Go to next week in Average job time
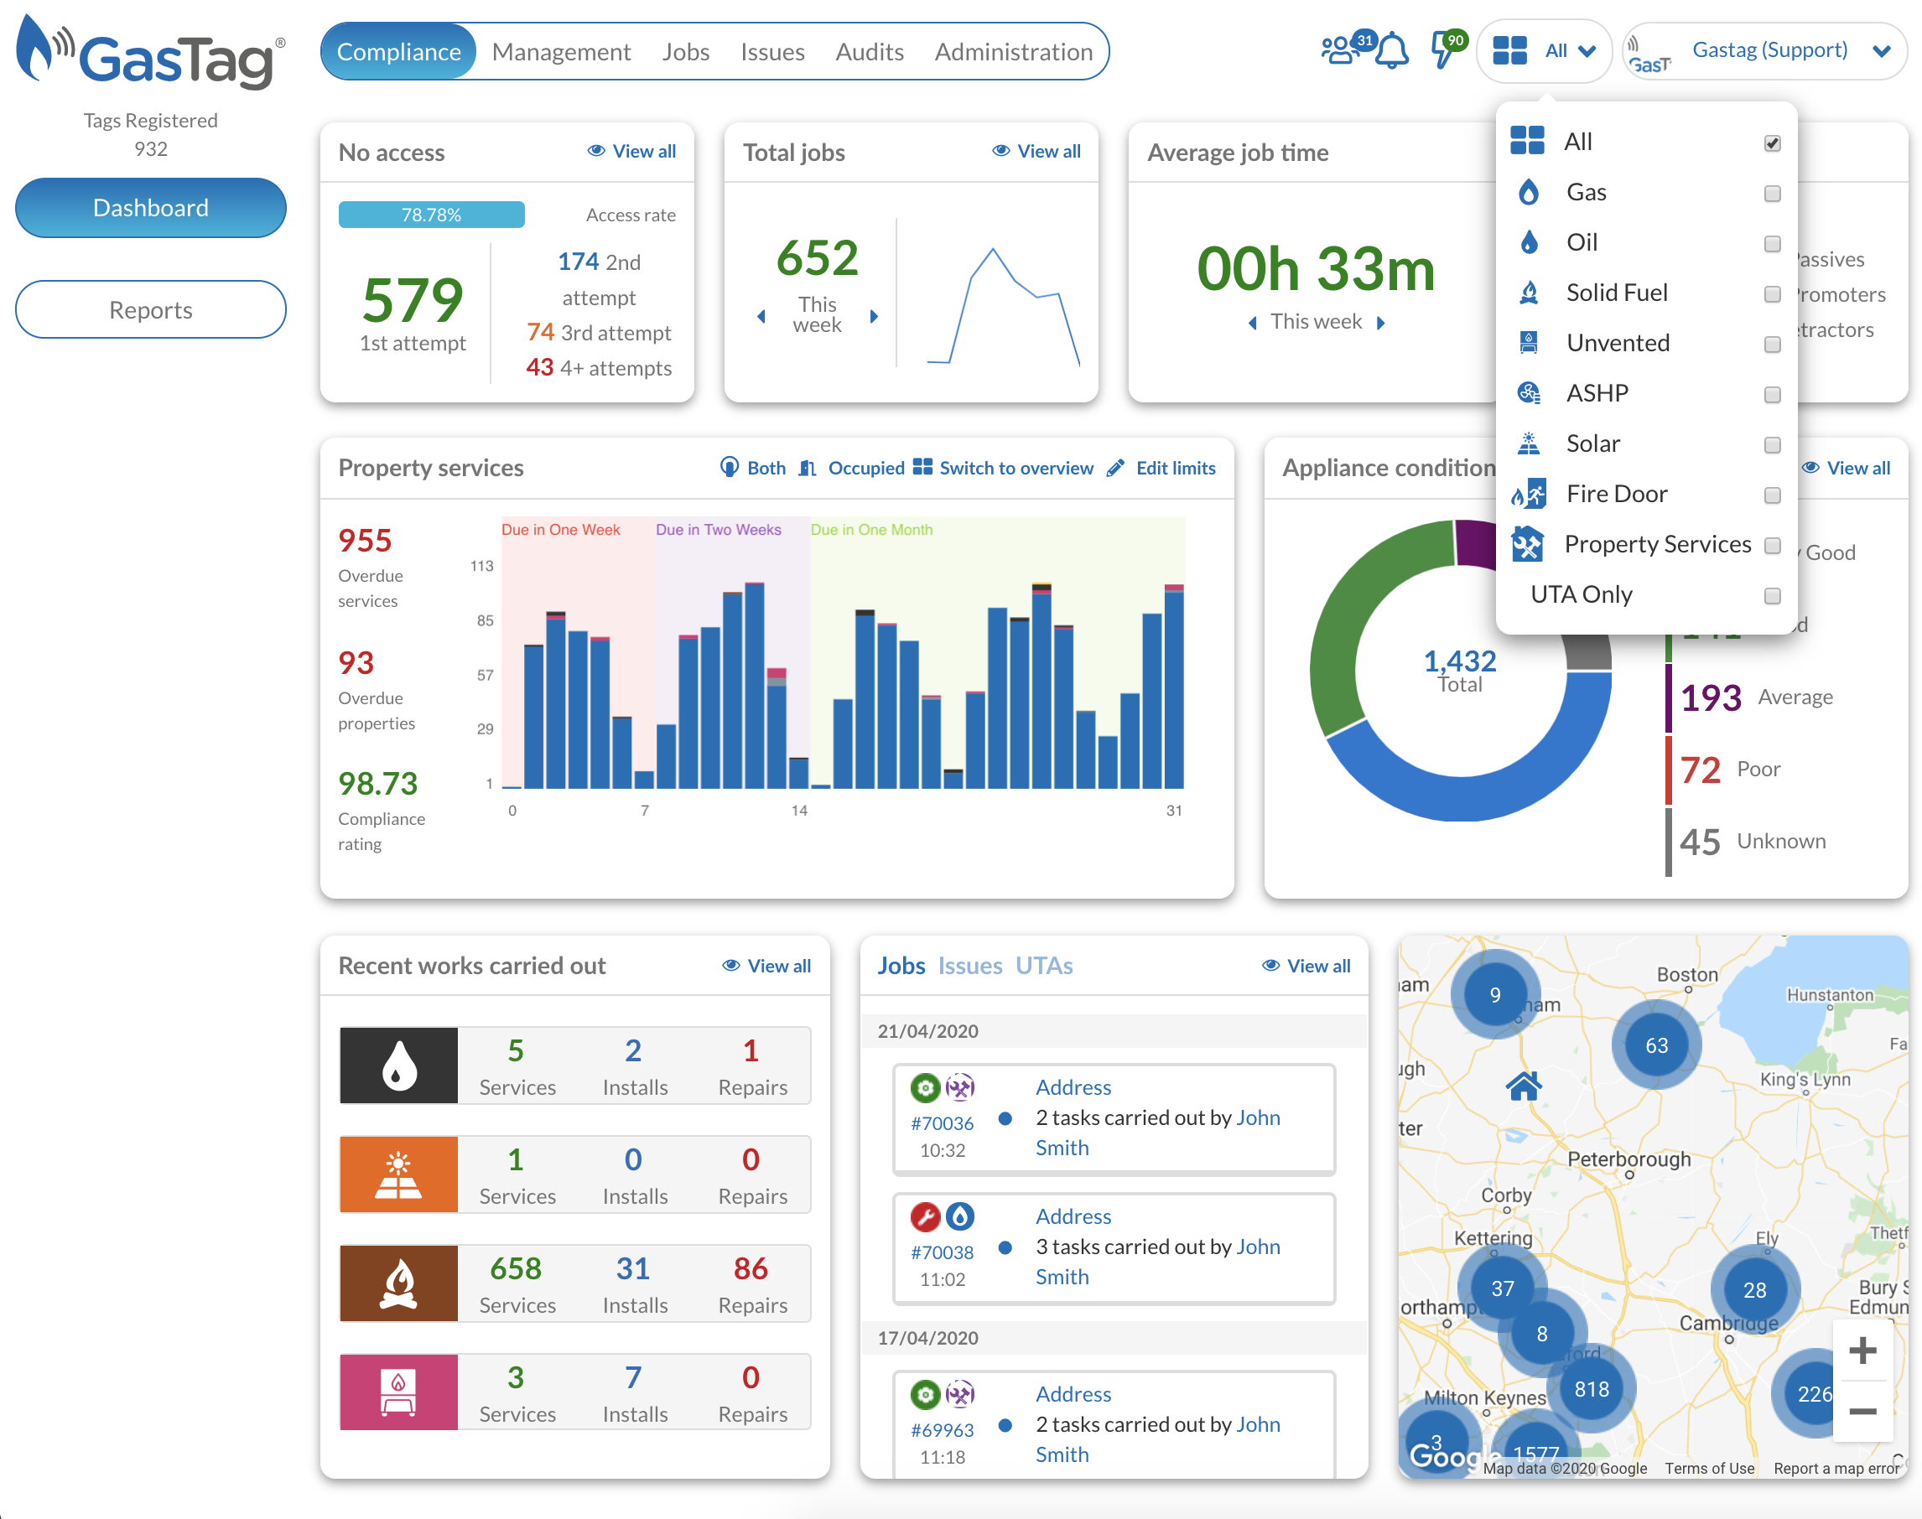 [x=1380, y=322]
